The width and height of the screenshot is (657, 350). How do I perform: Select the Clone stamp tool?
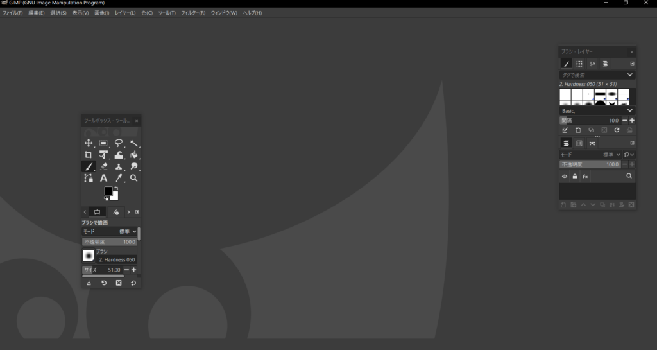click(x=119, y=166)
